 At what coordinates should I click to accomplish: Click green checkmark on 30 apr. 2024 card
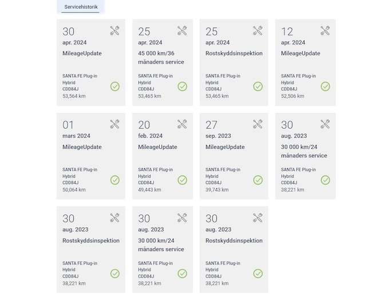(115, 86)
